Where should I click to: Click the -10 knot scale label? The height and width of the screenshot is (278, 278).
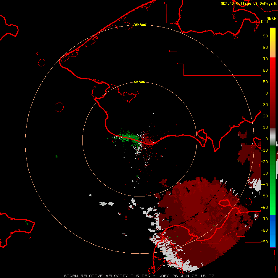(264, 150)
